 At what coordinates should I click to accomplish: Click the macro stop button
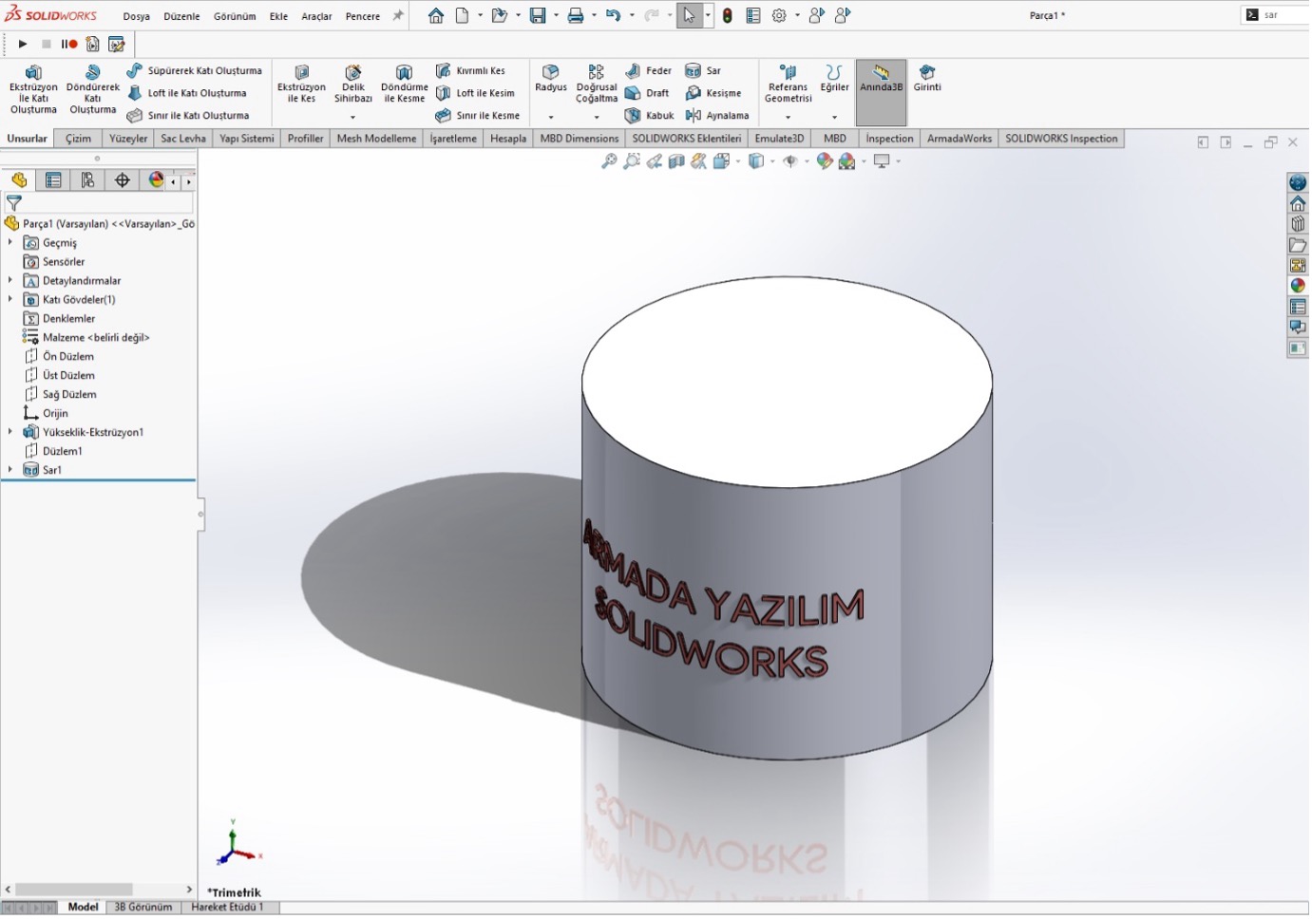pos(46,44)
